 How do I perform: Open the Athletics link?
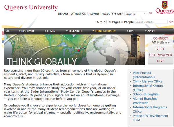[79, 14]
